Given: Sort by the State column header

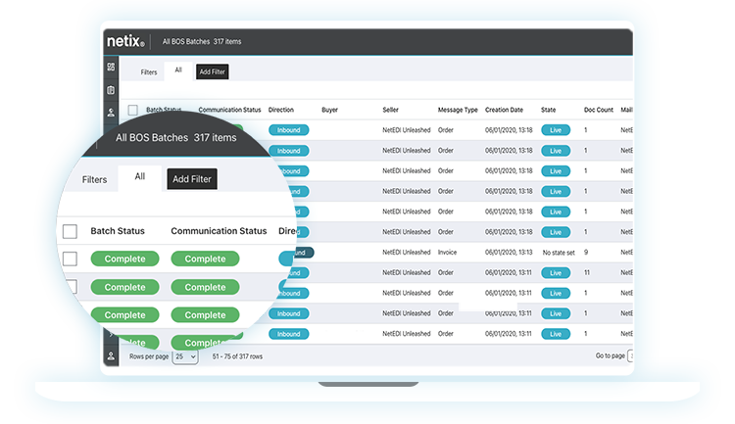Looking at the screenshot, I should pos(548,110).
